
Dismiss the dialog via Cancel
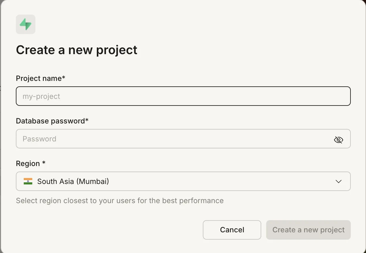click(232, 230)
